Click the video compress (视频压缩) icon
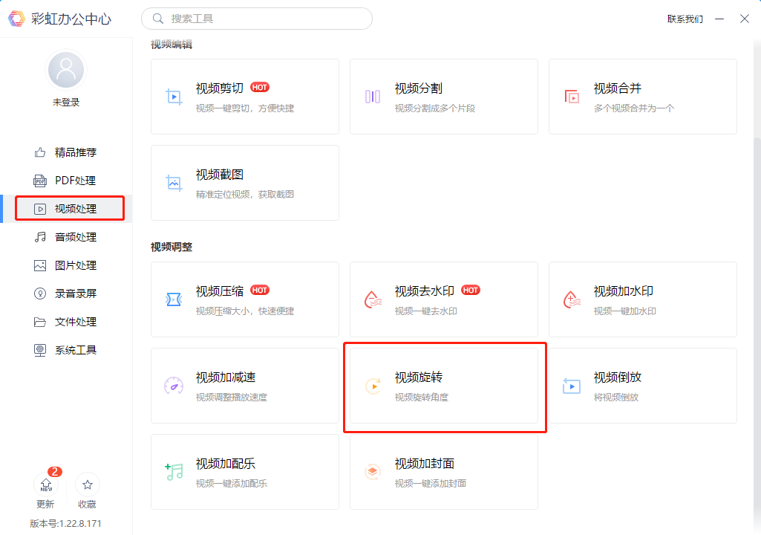Viewport: 761px width, 535px height. 174,299
